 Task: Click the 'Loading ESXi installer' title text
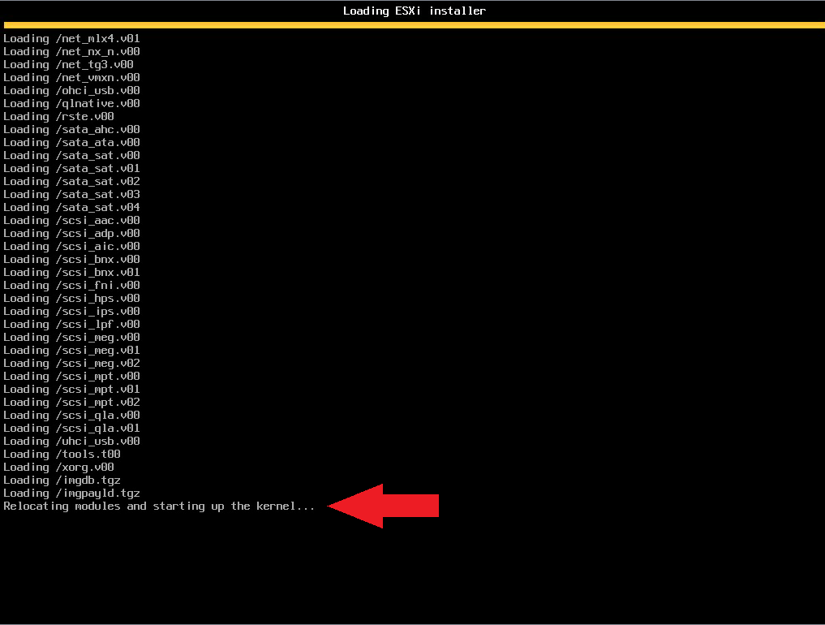[414, 11]
